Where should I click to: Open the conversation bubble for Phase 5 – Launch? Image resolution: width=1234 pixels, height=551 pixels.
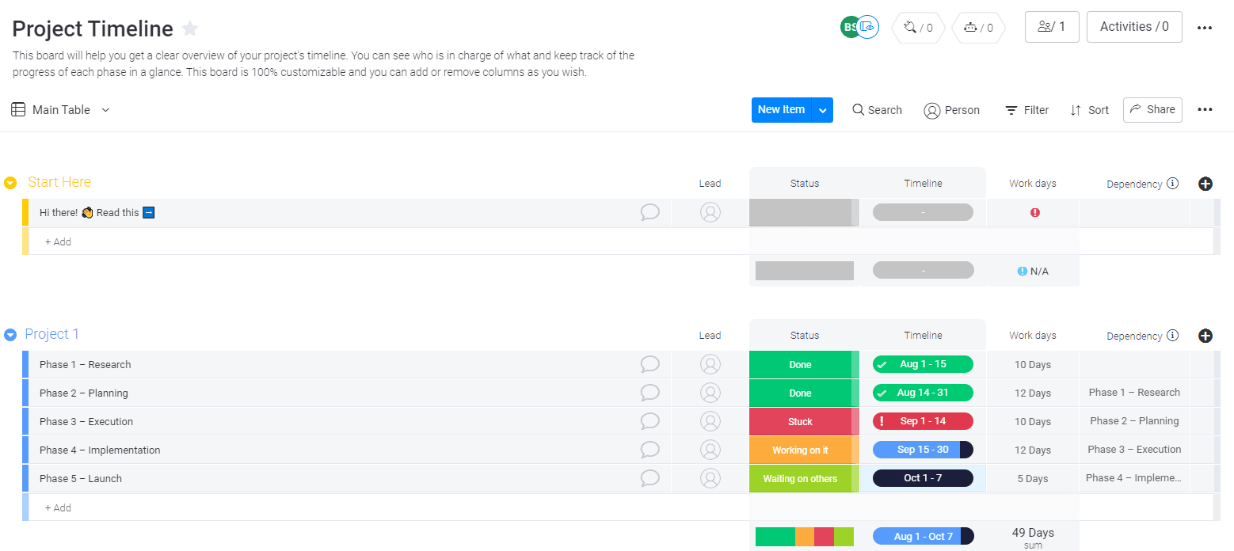649,478
